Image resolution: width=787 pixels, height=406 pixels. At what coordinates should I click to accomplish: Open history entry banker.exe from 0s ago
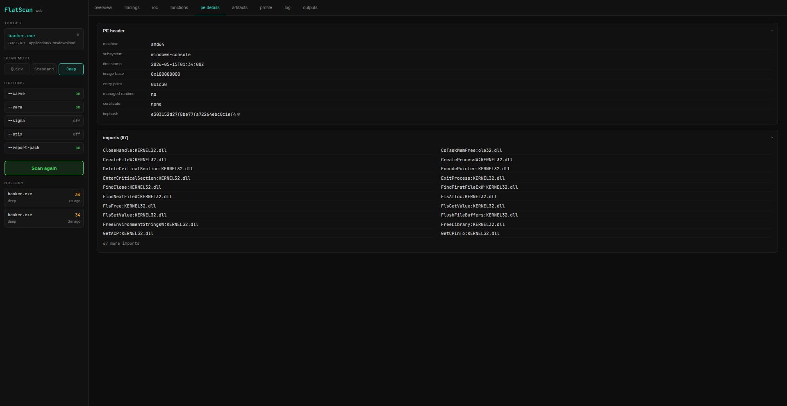[x=44, y=197]
